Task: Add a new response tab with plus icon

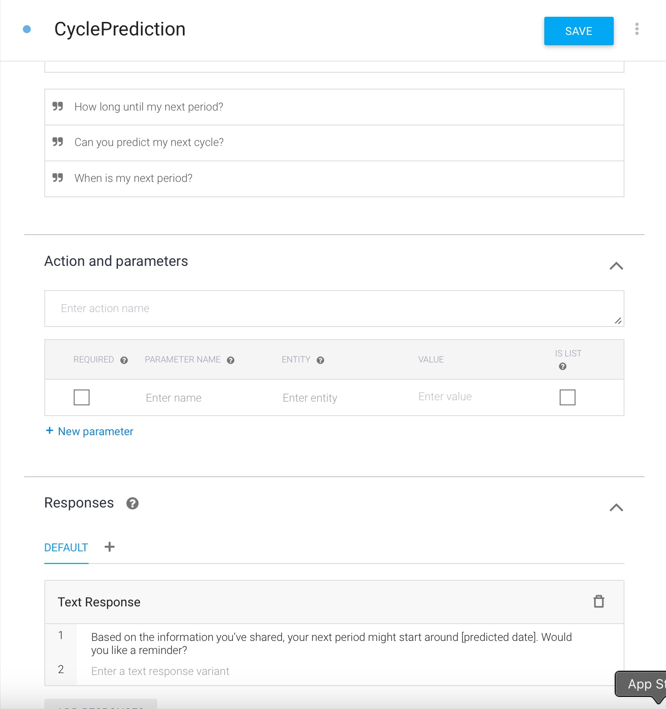Action: coord(110,547)
